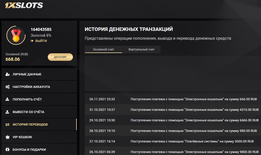Viewport: 261px width, 155px height.
Task: Switch to the Виртуальный счет tab
Action: click(x=142, y=49)
